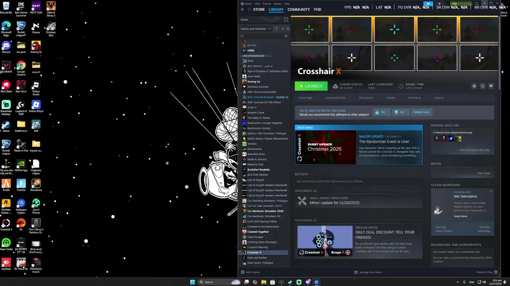Go back with Steam's back arrow
Image resolution: width=510 pixels, height=286 pixels.
coord(242,10)
